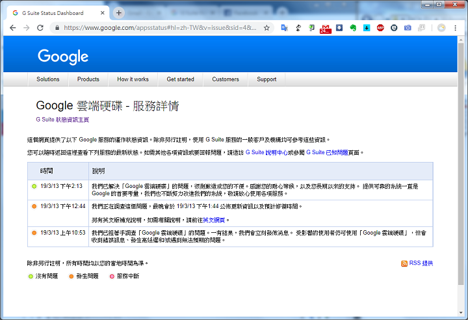This screenshot has height=320, width=468.
Task: Open the Evernote elephant extension
Action: coord(353,28)
